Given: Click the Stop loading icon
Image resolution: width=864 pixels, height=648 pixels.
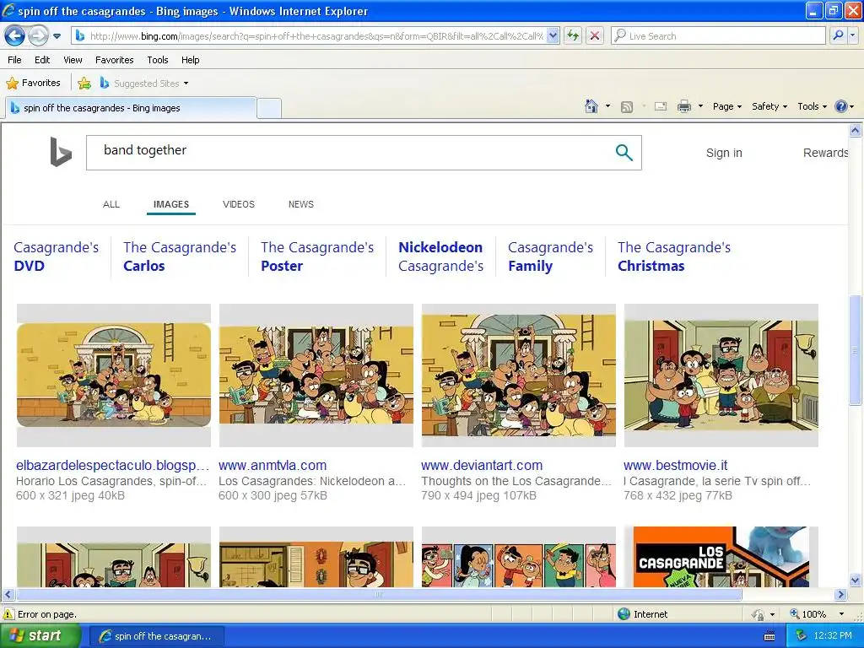Looking at the screenshot, I should [x=595, y=36].
